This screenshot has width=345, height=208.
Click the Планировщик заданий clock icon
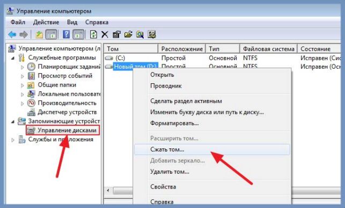point(31,67)
